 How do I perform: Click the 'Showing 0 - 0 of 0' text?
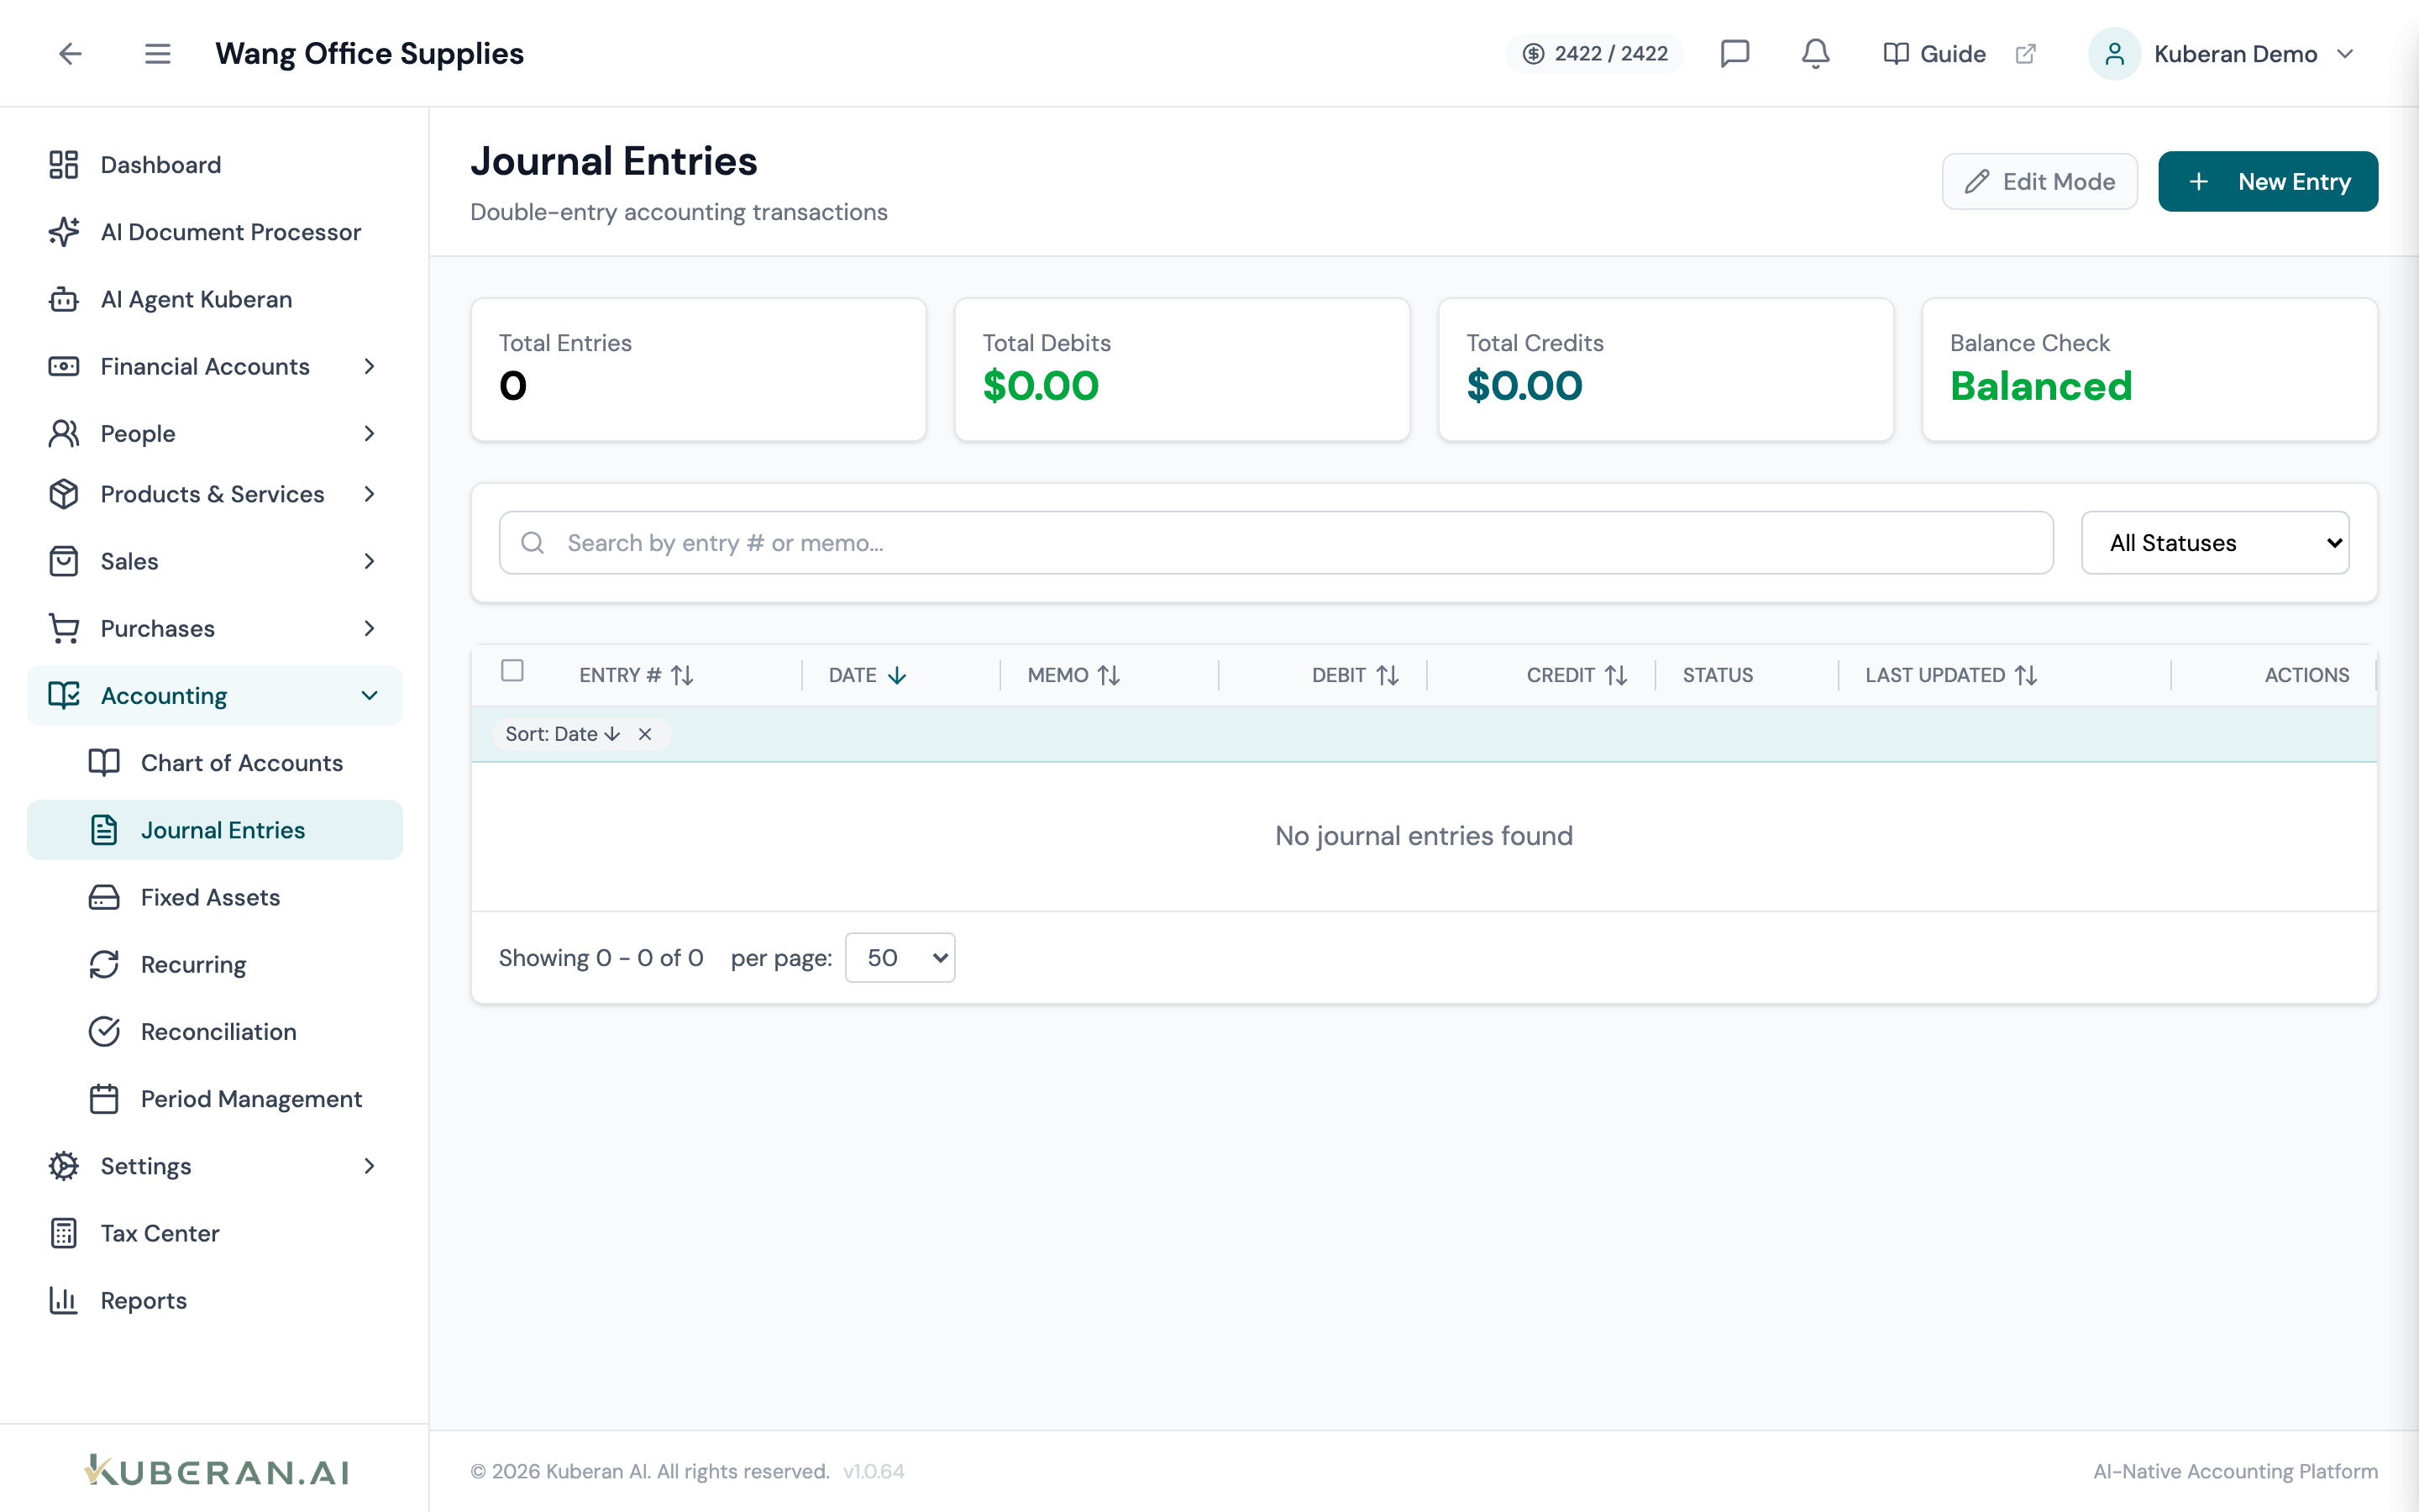click(x=601, y=958)
